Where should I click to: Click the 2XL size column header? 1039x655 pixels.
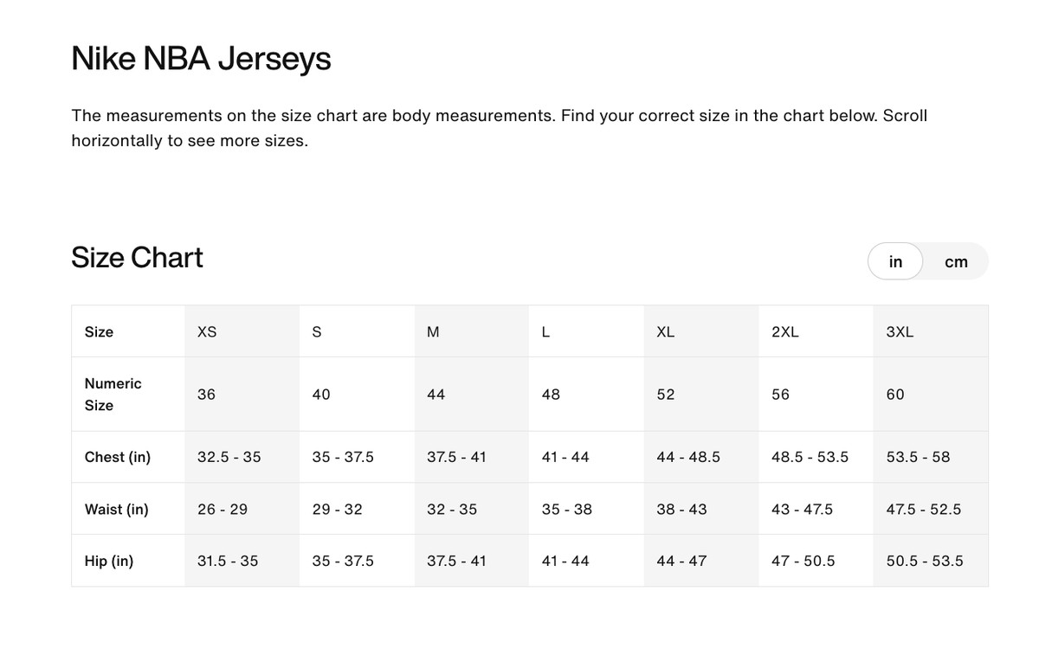tap(784, 332)
